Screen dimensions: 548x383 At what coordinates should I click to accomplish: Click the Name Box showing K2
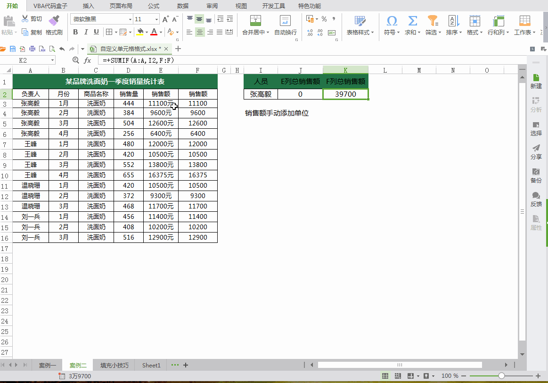[27, 60]
